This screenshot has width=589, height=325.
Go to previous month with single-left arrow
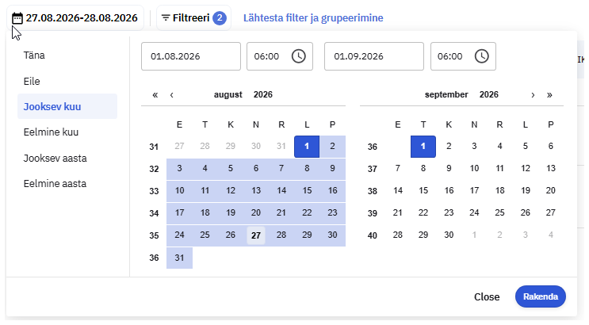pyautogui.click(x=172, y=94)
